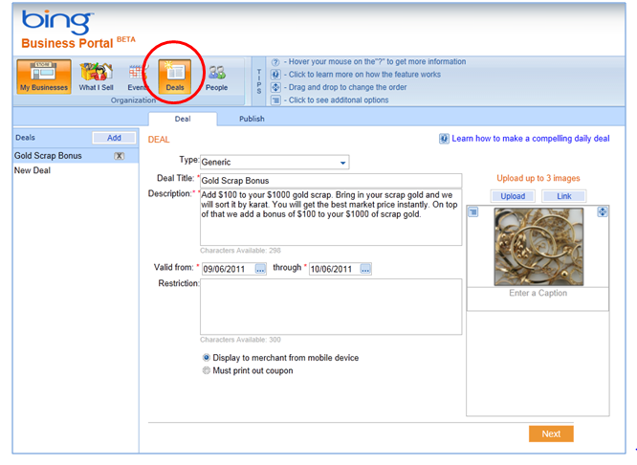Click the Next button

point(551,433)
